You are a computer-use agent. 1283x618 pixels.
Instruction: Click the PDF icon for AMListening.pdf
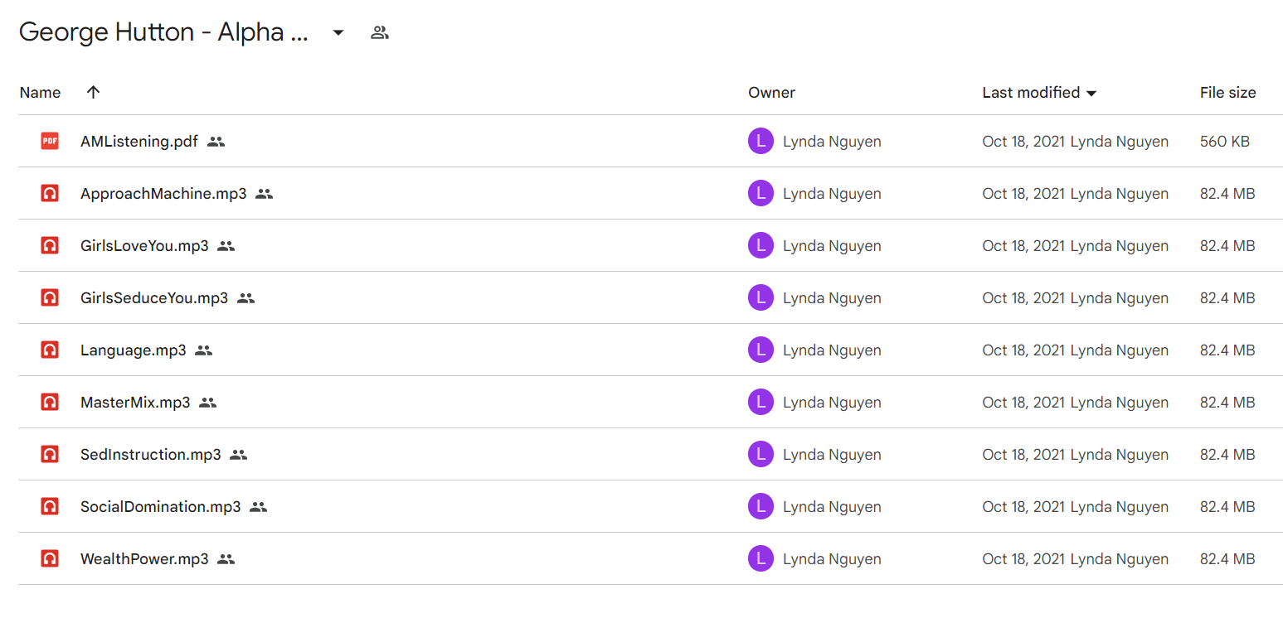50,142
